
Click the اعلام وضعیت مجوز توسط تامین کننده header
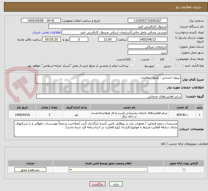click(108, 163)
